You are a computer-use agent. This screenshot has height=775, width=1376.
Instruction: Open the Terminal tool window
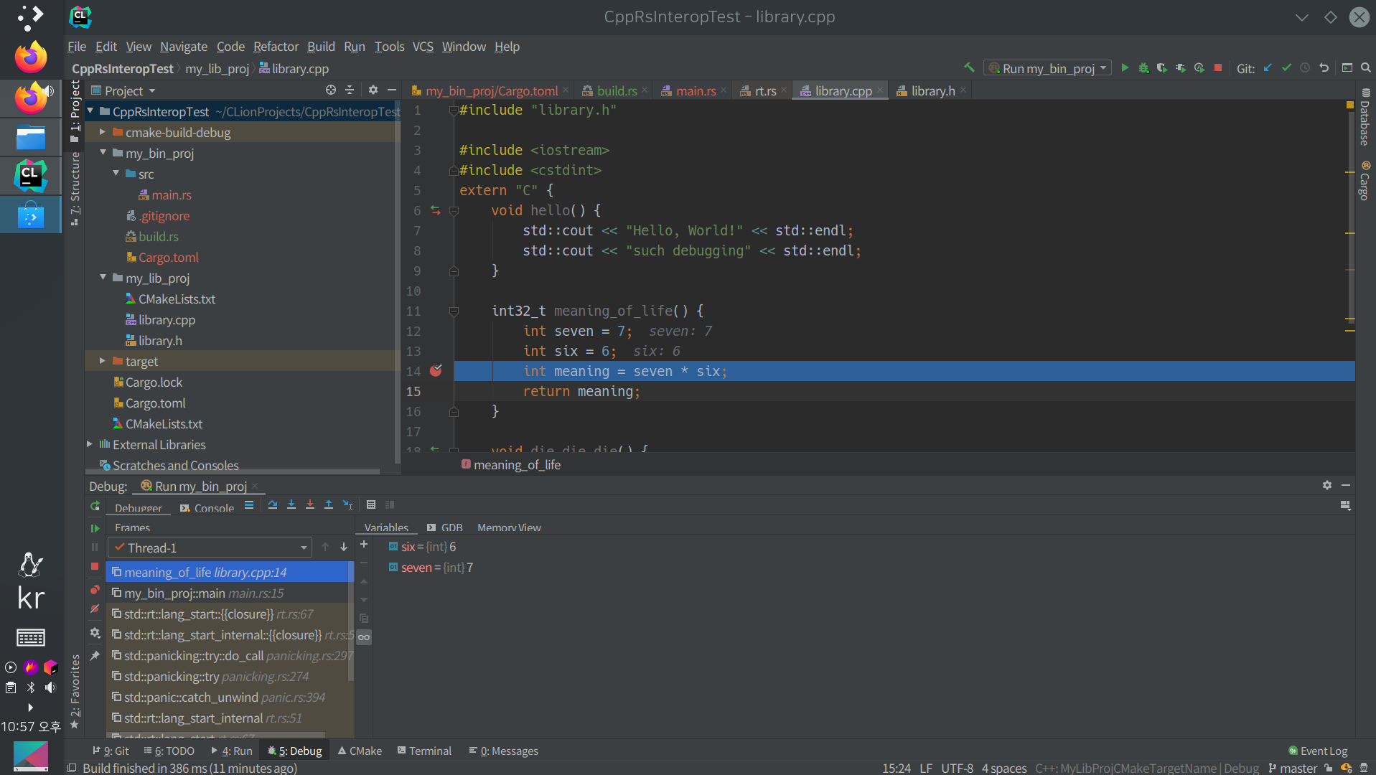point(424,751)
